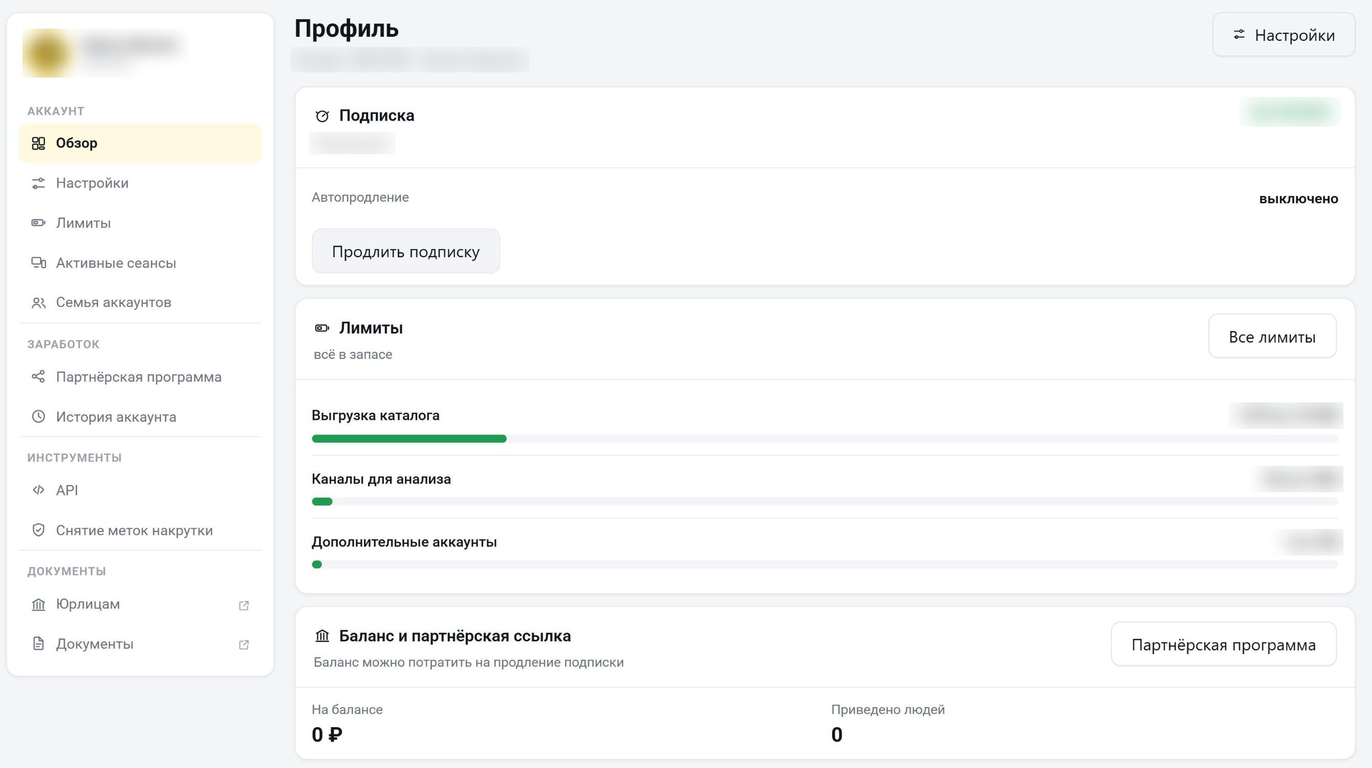Click the Продлить подписку button
1372x768 pixels.
pyautogui.click(x=406, y=251)
